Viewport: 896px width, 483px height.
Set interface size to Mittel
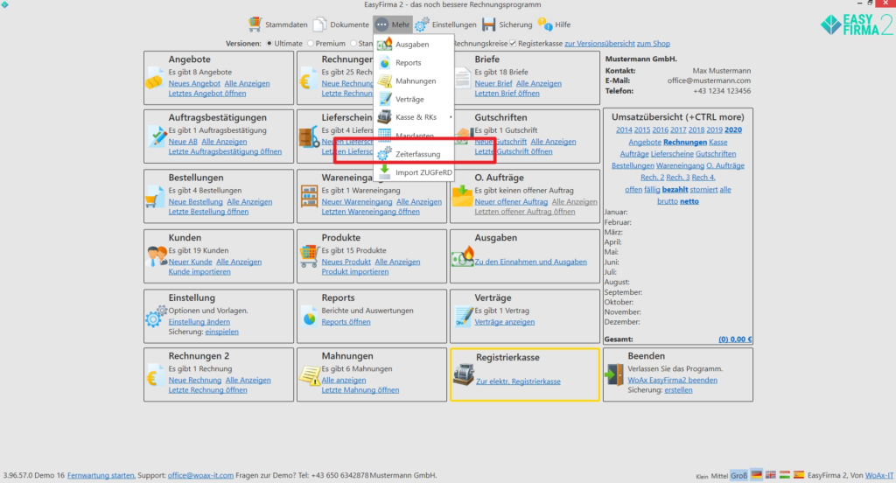click(719, 476)
